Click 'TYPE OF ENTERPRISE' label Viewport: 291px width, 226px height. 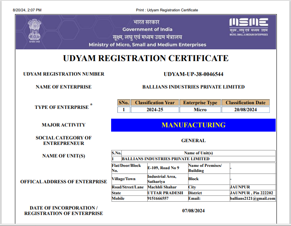pos(62,107)
